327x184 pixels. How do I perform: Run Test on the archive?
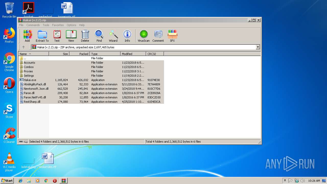(57, 36)
